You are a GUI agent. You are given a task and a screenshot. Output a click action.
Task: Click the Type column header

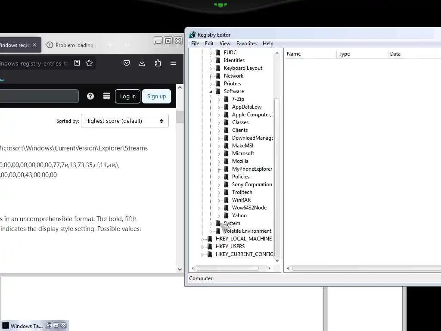click(x=362, y=54)
